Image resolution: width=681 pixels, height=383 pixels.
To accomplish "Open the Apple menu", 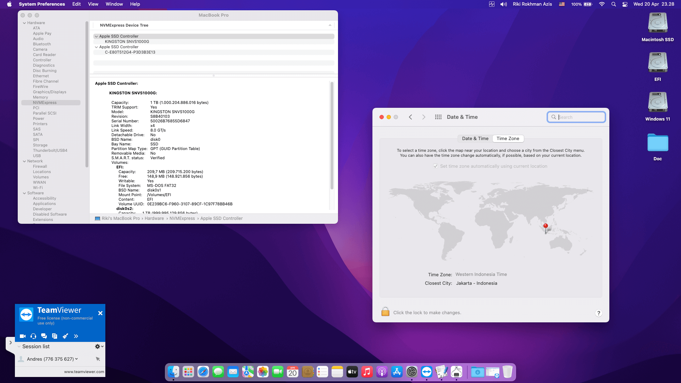I will tap(10, 4).
